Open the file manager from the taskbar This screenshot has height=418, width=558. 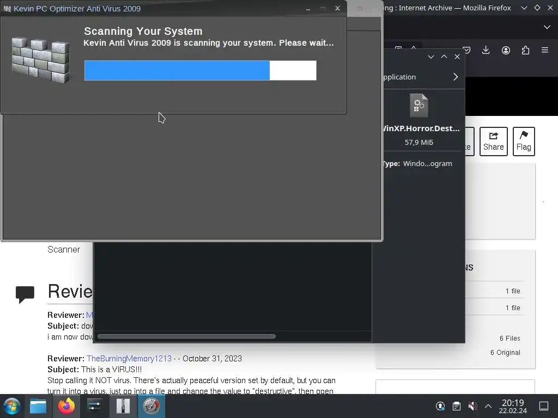pyautogui.click(x=38, y=406)
